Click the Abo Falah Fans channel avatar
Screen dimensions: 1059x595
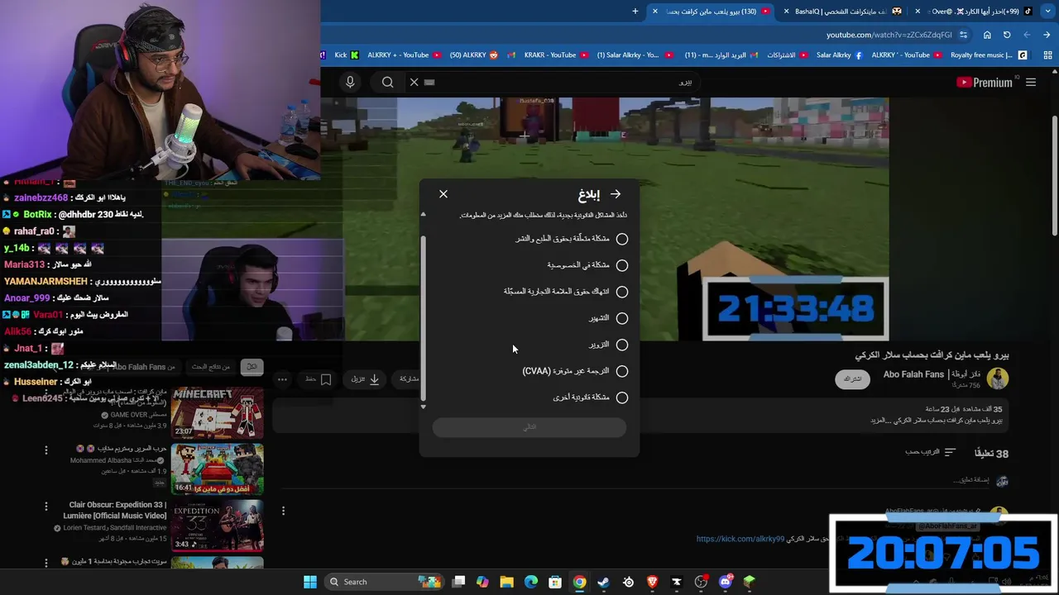[998, 378]
